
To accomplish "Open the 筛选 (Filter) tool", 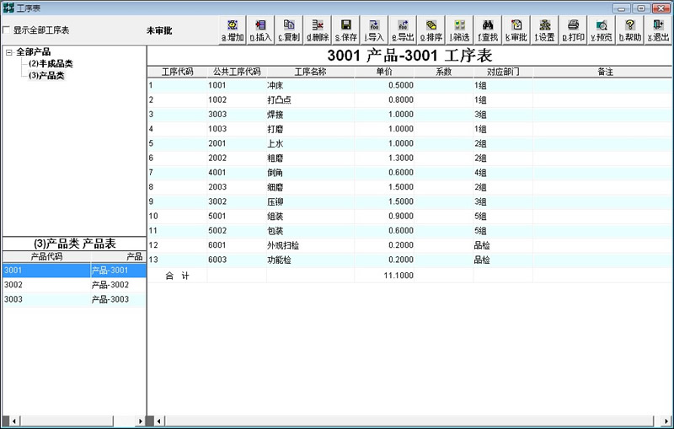I will pos(459,30).
